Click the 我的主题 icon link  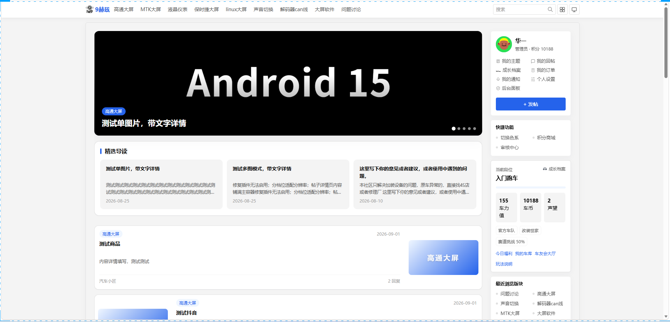click(508, 61)
